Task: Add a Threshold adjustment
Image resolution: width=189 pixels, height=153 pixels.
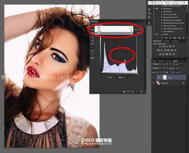Action: [x=167, y=54]
